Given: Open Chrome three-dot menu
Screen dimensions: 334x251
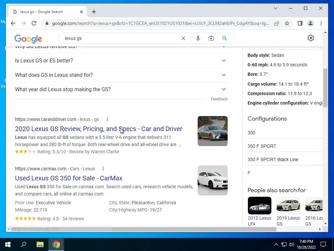Looking at the screenshot, I should pos(321,23).
